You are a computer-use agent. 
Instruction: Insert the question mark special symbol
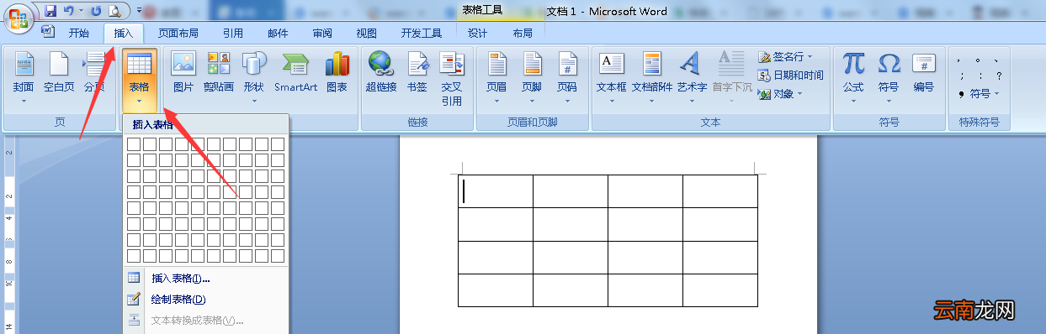pos(998,76)
